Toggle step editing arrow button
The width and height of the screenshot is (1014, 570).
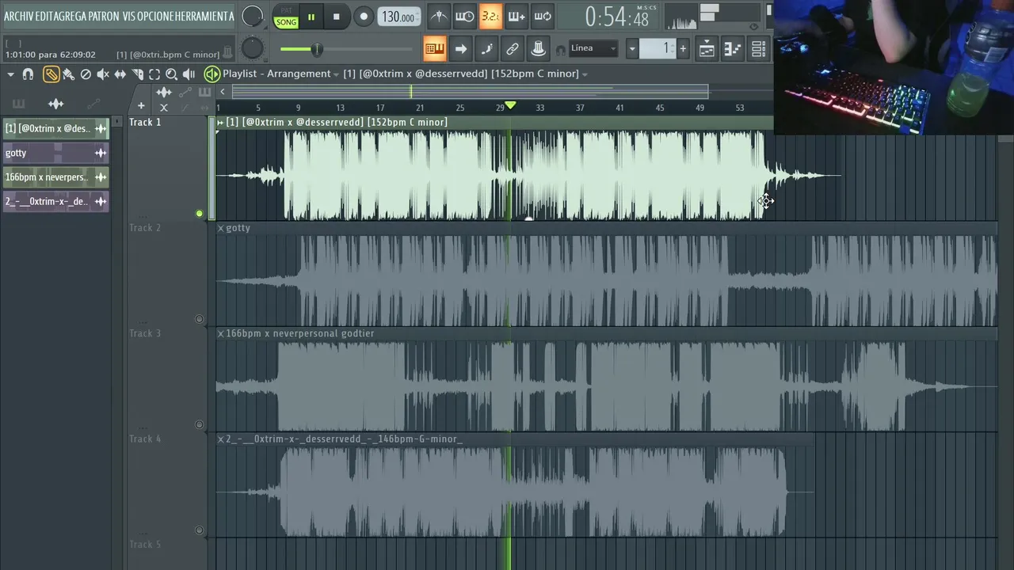click(460, 49)
